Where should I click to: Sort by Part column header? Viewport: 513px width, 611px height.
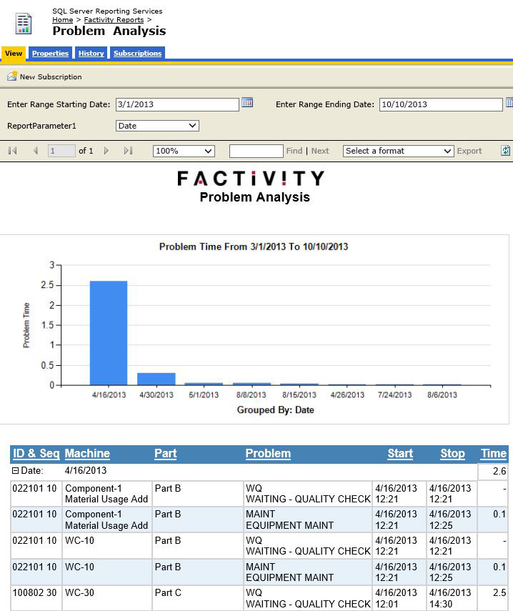pyautogui.click(x=166, y=454)
